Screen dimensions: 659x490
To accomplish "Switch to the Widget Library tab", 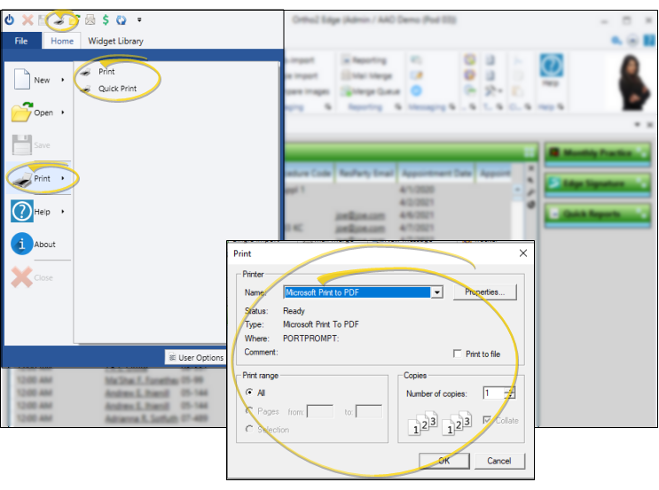I will tap(115, 41).
